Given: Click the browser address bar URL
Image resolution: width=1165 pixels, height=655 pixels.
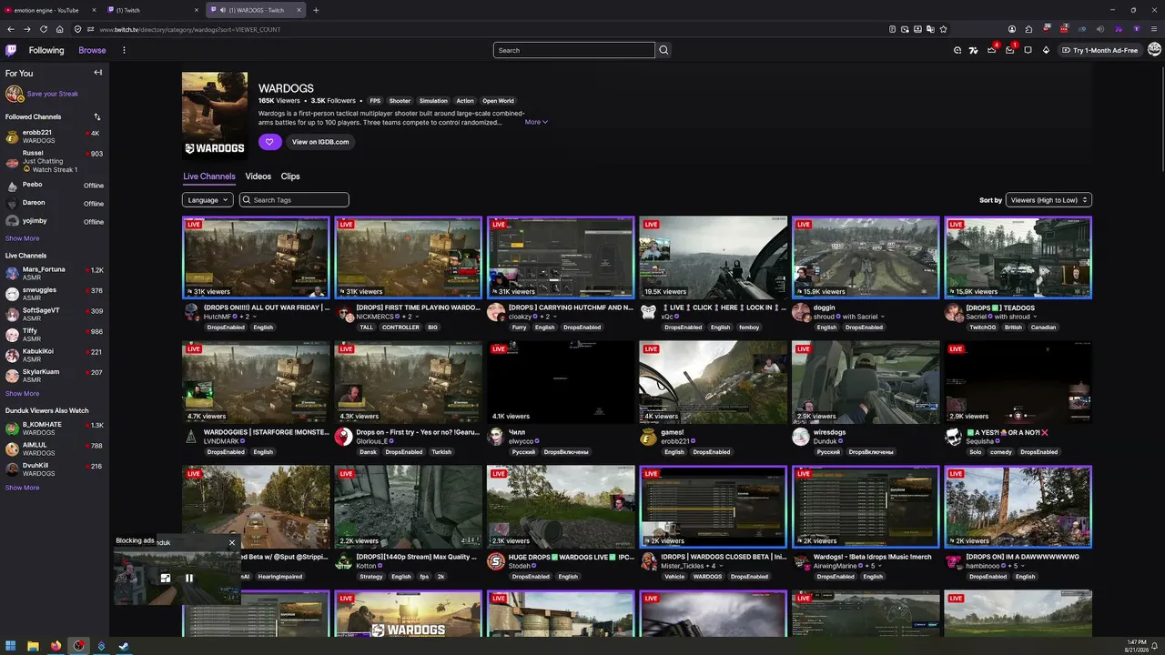Looking at the screenshot, I should point(189,29).
